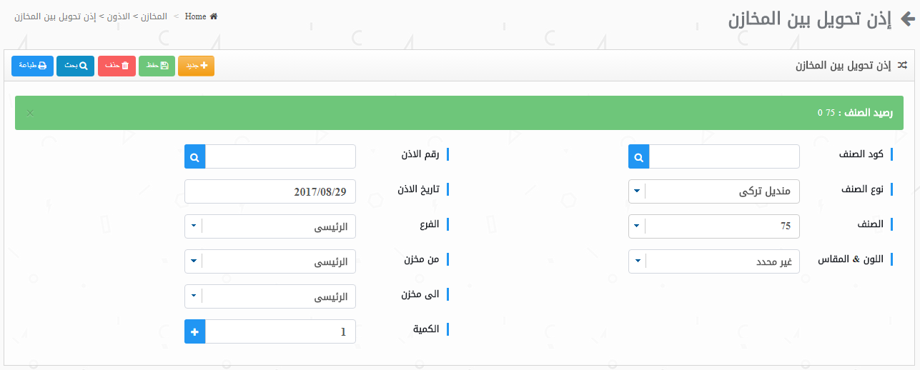Click the تاريخ الاذن date field

click(x=270, y=191)
